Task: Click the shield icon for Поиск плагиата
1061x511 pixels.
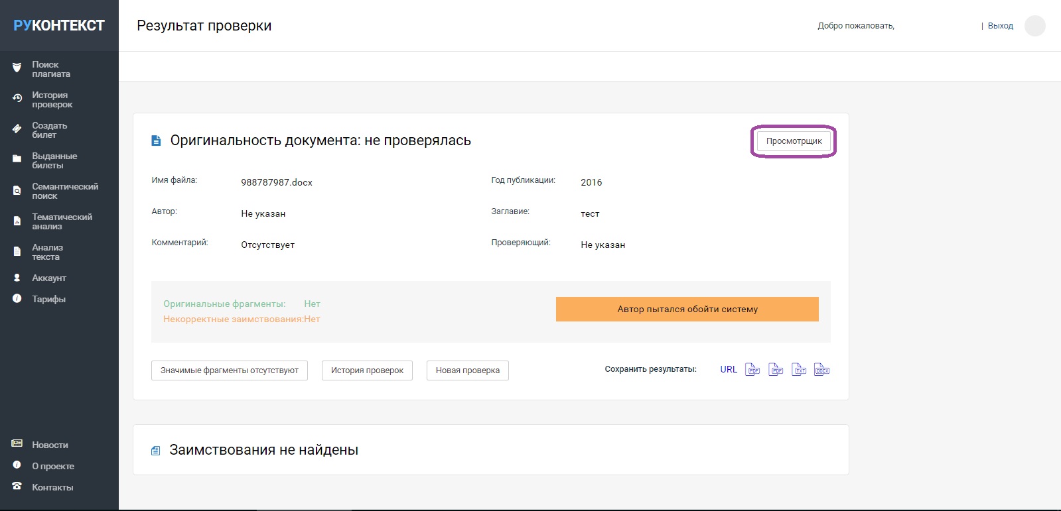Action: click(x=17, y=68)
